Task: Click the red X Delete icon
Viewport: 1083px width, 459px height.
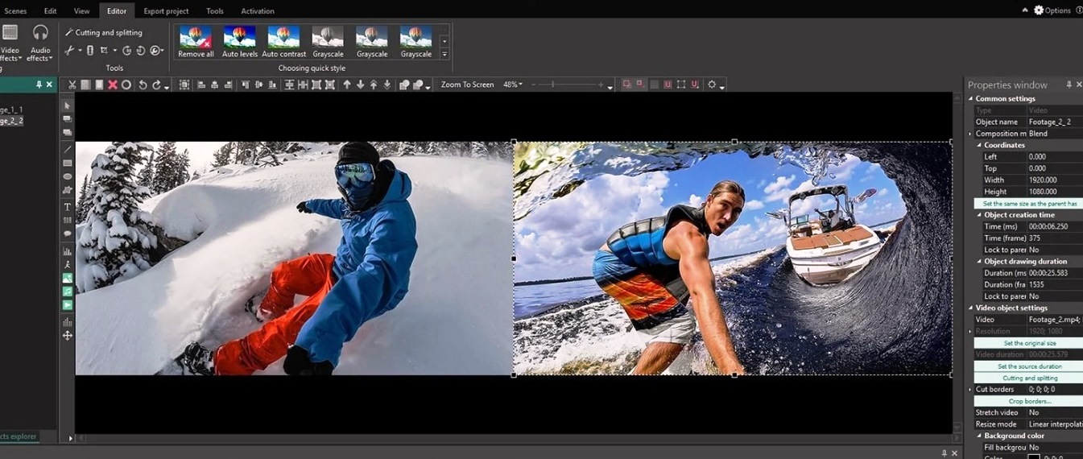Action: [113, 85]
